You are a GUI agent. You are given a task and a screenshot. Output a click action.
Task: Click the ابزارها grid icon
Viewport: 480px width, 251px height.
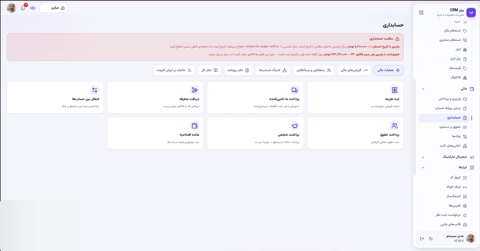click(x=472, y=168)
